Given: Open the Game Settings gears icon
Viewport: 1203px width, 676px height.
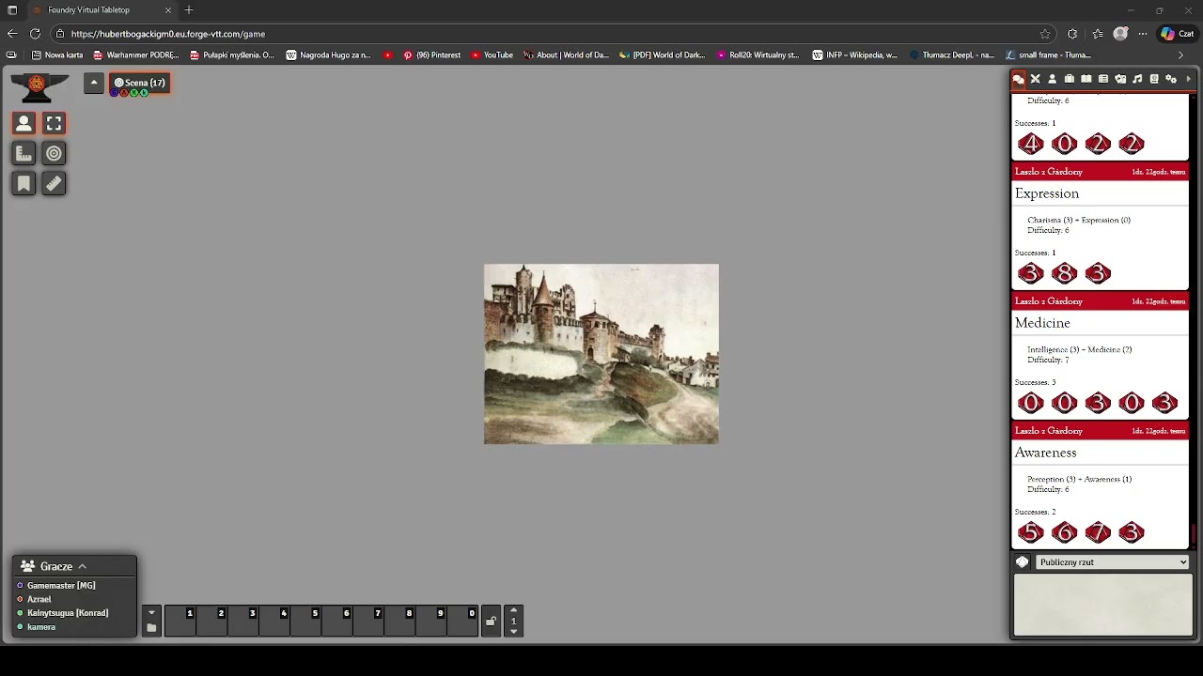Looking at the screenshot, I should (1171, 79).
